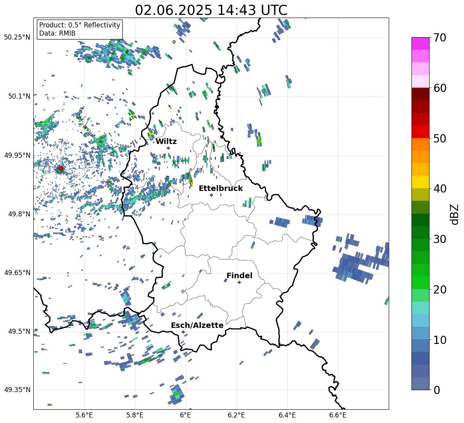Click the 10 colorbar tick value
The image size is (464, 423).
click(x=440, y=340)
